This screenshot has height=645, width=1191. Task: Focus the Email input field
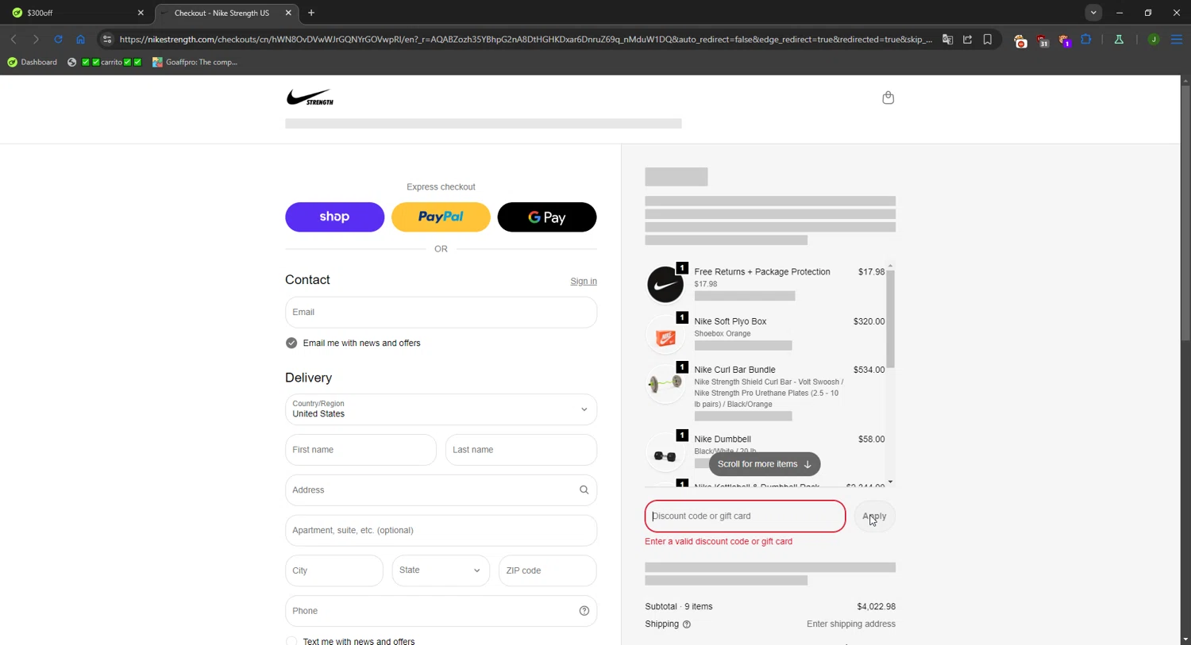(x=441, y=313)
